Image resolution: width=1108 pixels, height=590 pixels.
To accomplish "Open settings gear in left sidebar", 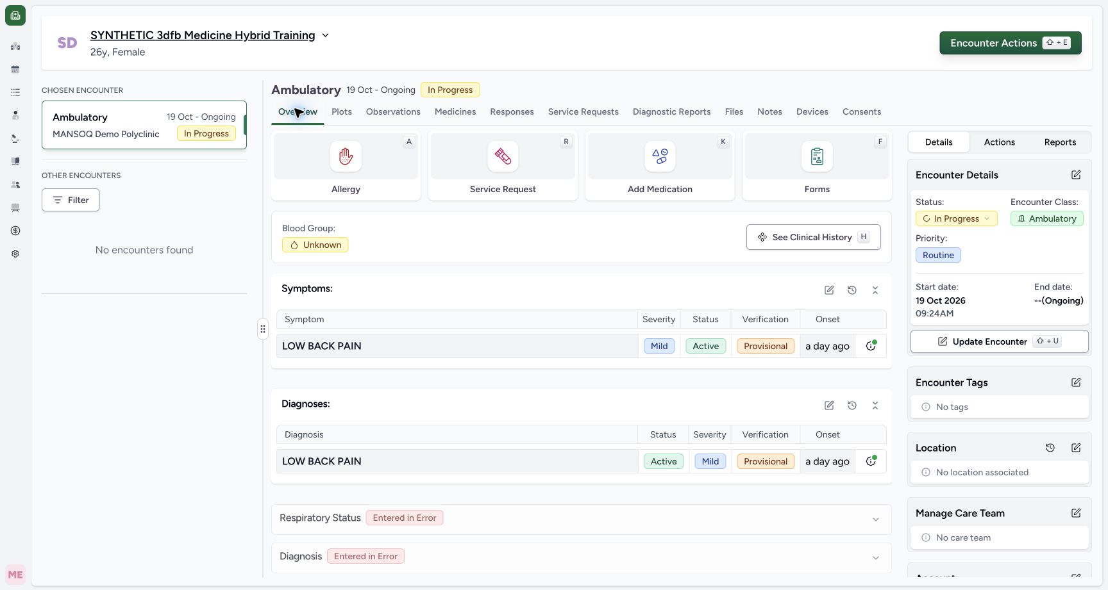I will pos(15,254).
